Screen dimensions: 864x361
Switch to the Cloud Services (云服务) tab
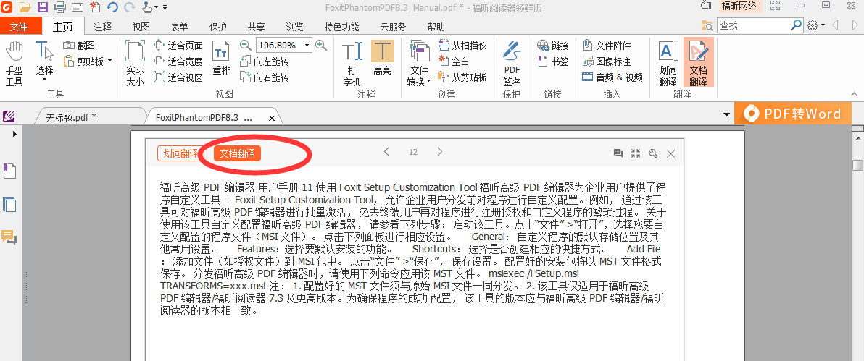pyautogui.click(x=394, y=27)
